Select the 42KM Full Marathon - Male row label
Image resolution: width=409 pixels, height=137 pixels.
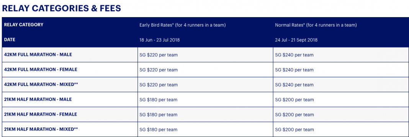(38, 55)
